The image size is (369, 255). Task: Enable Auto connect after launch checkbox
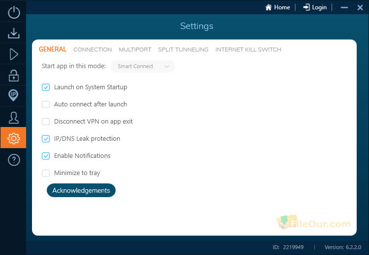click(x=46, y=104)
